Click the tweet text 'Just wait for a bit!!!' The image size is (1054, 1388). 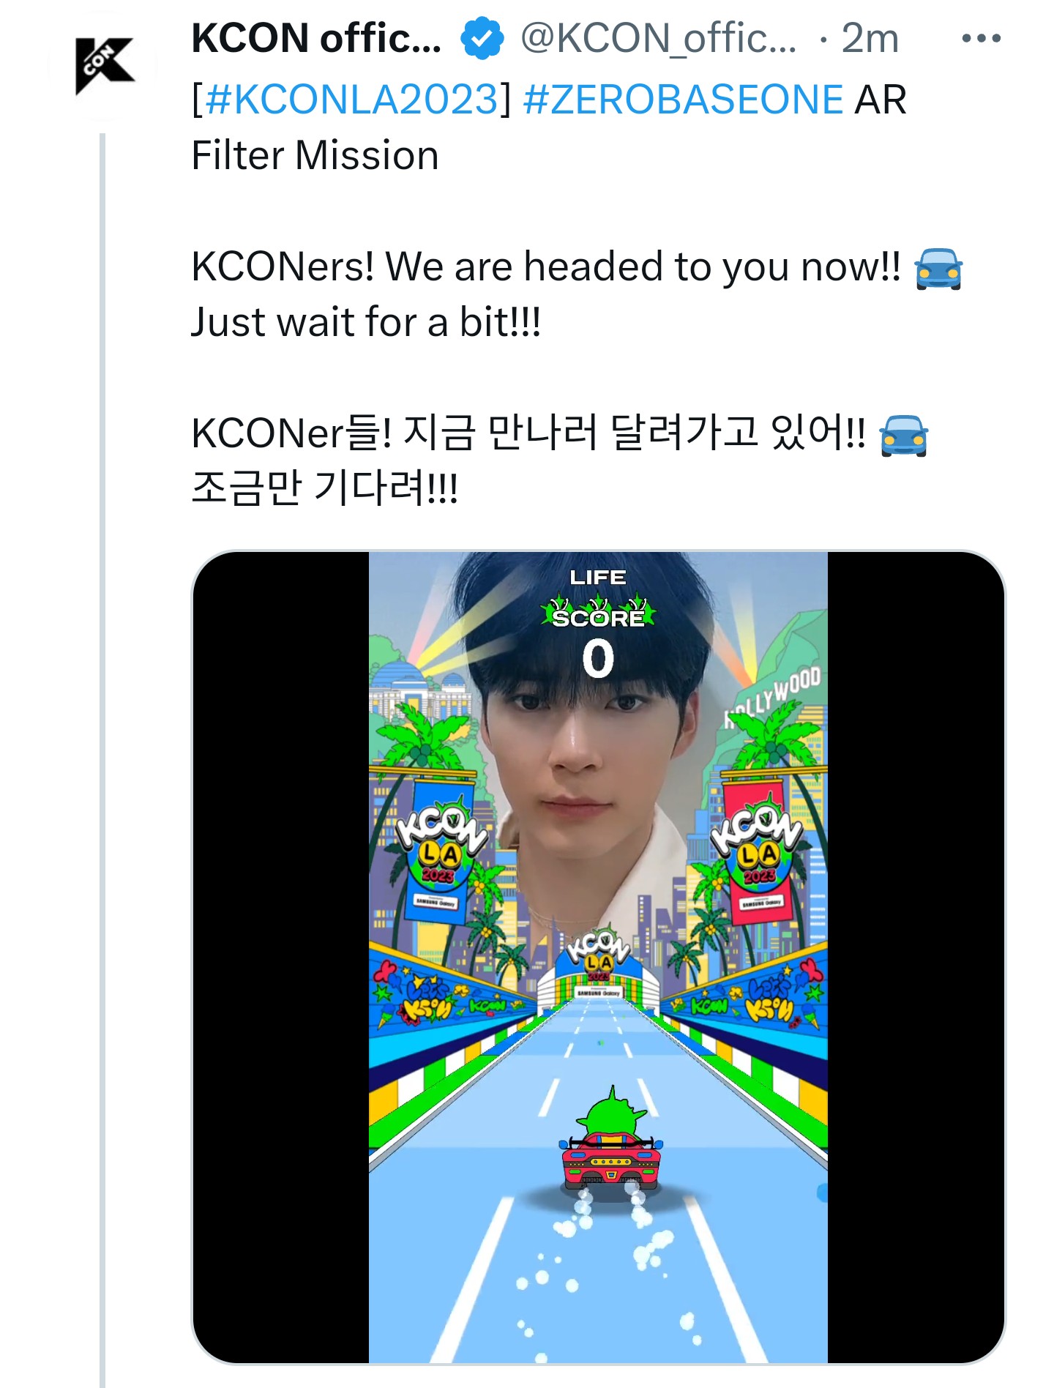click(366, 322)
